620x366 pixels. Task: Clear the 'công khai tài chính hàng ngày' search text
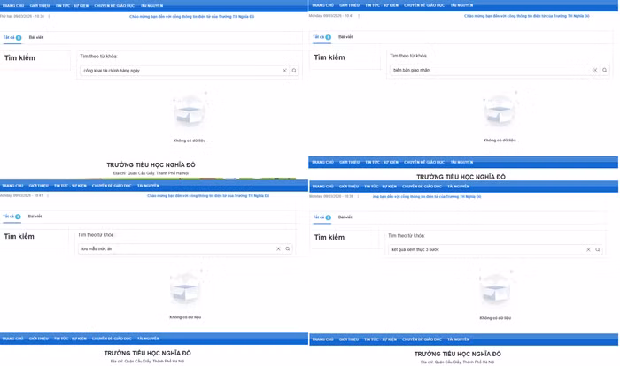click(x=285, y=71)
